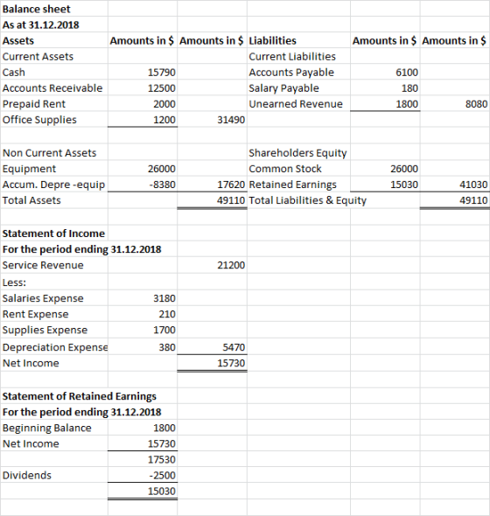490x516 pixels.
Task: Click the 'Total Assets' label cell
Action: pos(31,200)
